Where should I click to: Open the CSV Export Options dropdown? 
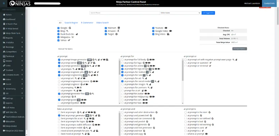(239, 49)
